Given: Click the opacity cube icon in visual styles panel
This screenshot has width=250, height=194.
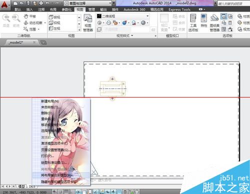Looking at the screenshot, I should [99, 29].
